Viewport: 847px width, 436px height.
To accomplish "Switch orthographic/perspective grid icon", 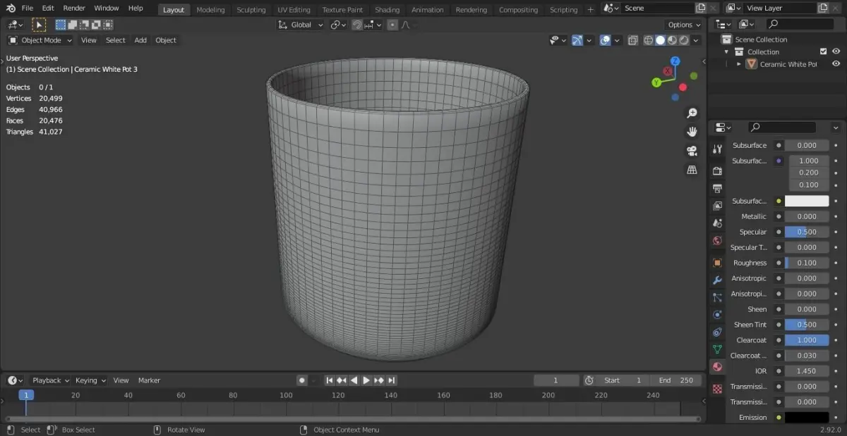I will (692, 170).
